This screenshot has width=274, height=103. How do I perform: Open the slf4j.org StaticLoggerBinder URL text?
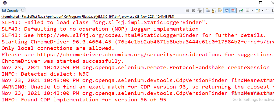pos(118,35)
